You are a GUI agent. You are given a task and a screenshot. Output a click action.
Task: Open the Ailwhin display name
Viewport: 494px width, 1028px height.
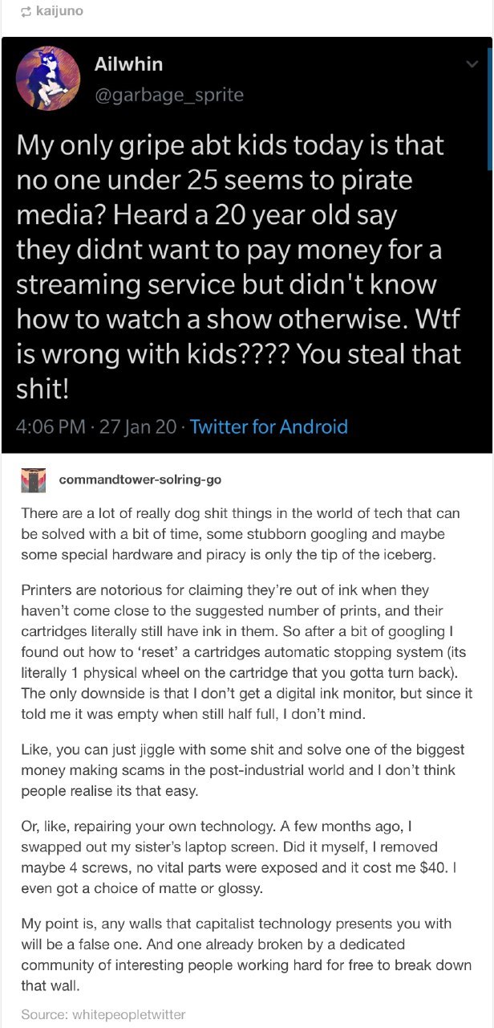pos(129,64)
